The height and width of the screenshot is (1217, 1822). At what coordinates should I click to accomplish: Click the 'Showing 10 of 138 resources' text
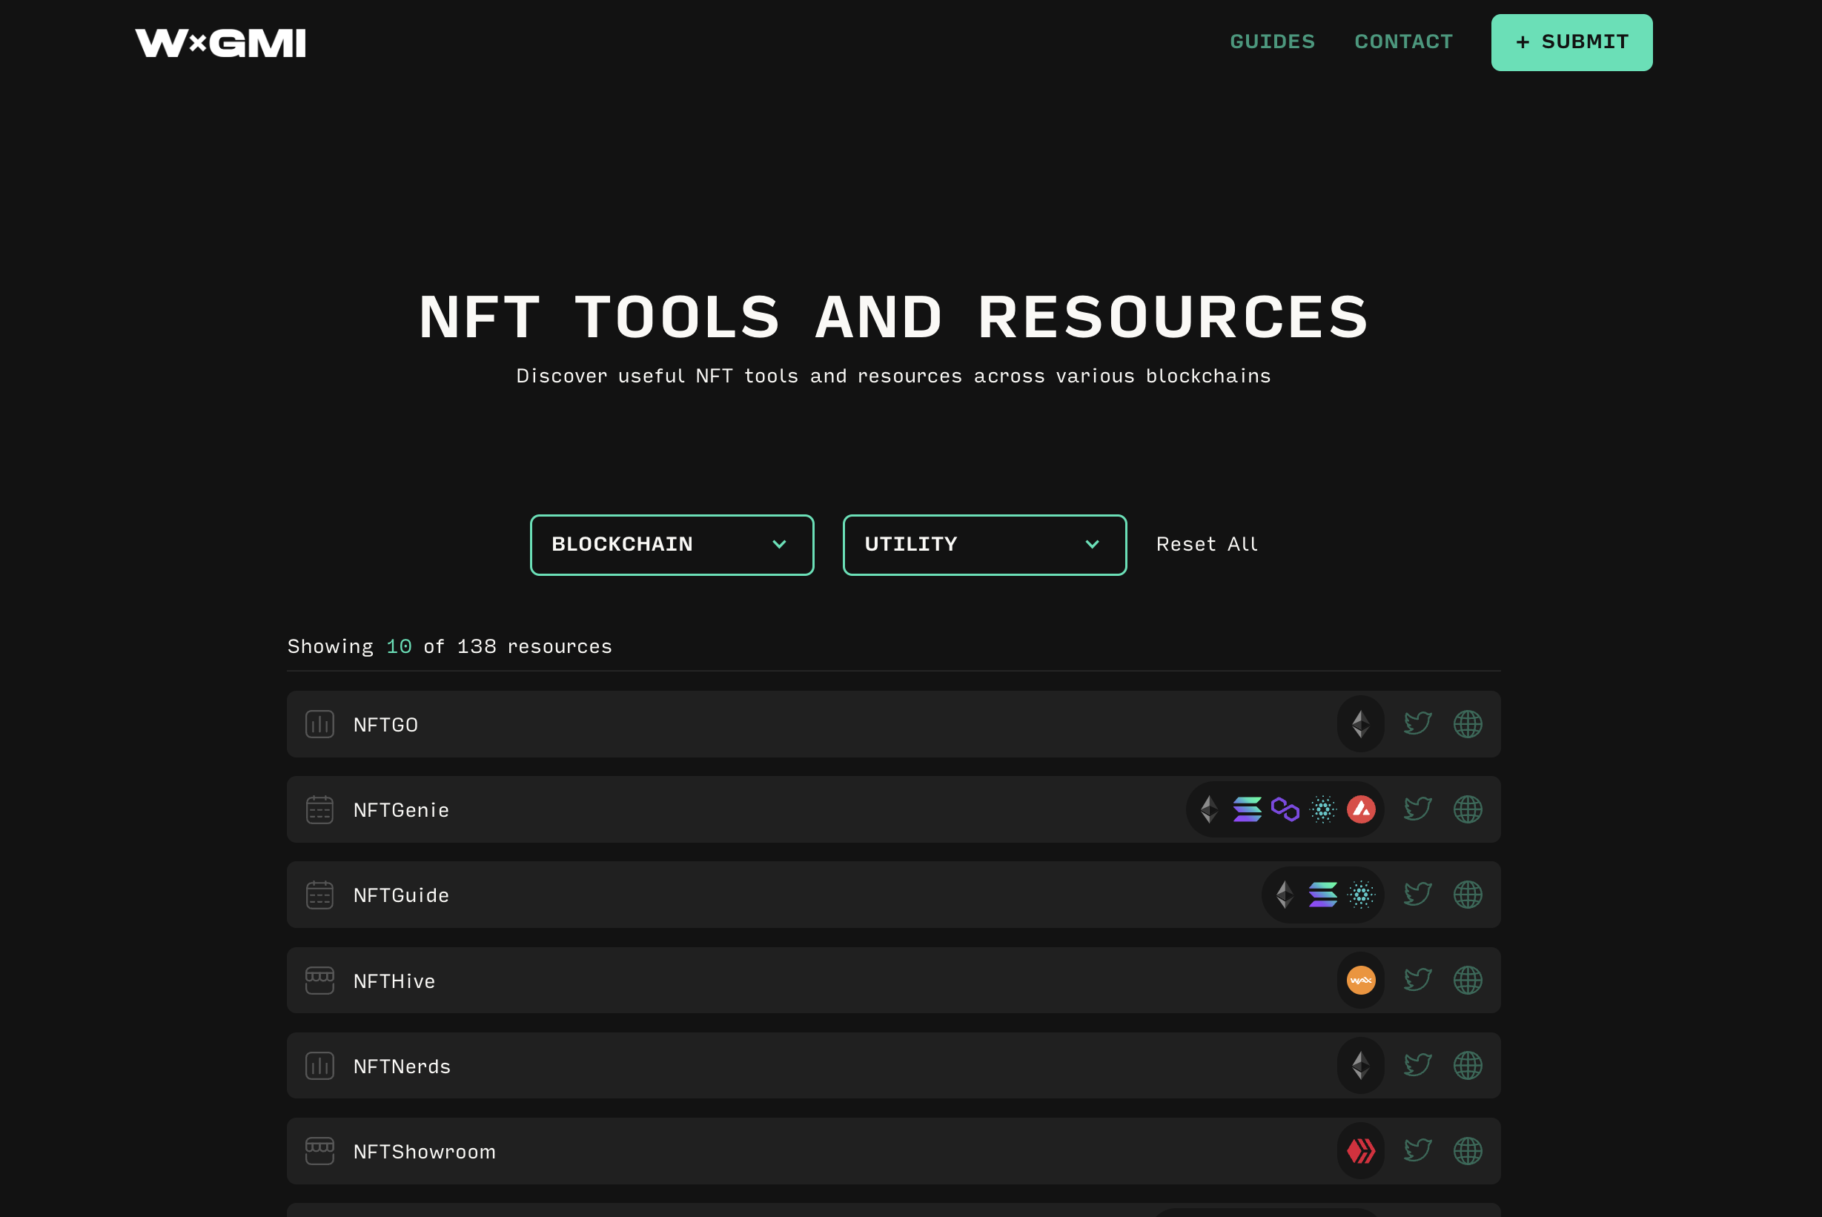click(449, 647)
